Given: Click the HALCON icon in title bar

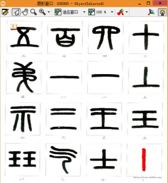Looking at the screenshot, I should tap(3, 3).
